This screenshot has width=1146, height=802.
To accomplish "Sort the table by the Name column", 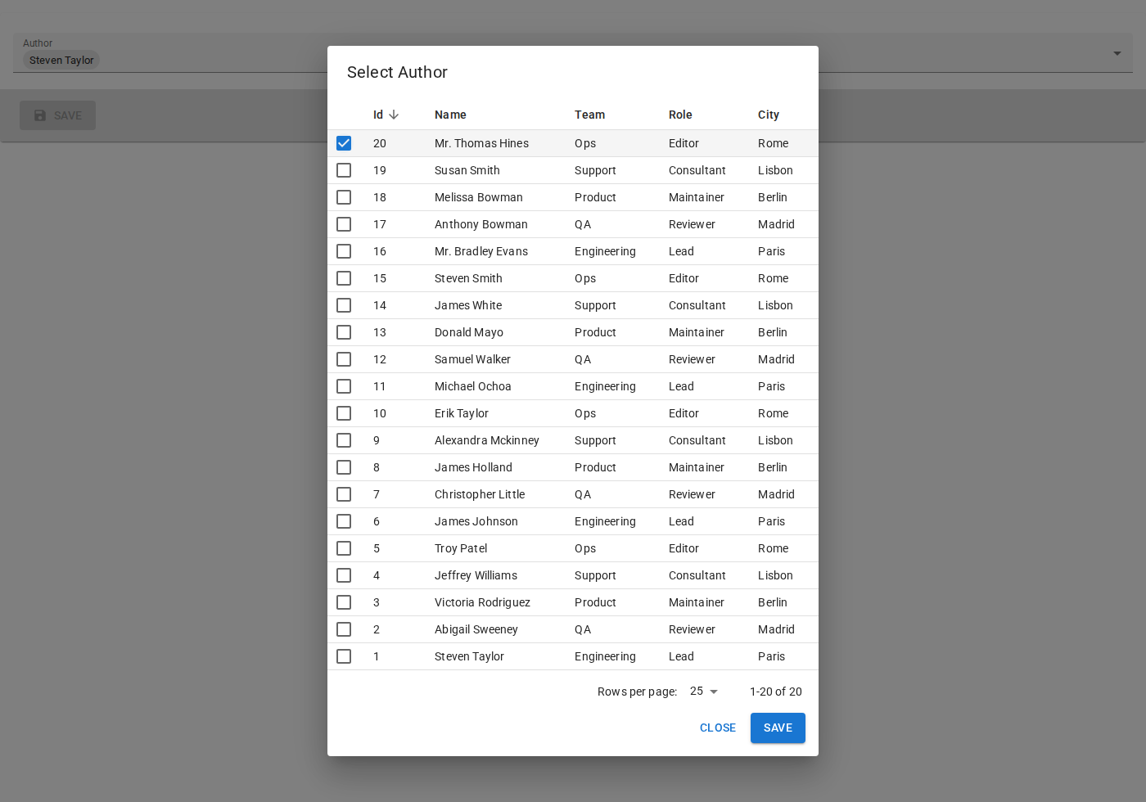I will point(450,115).
